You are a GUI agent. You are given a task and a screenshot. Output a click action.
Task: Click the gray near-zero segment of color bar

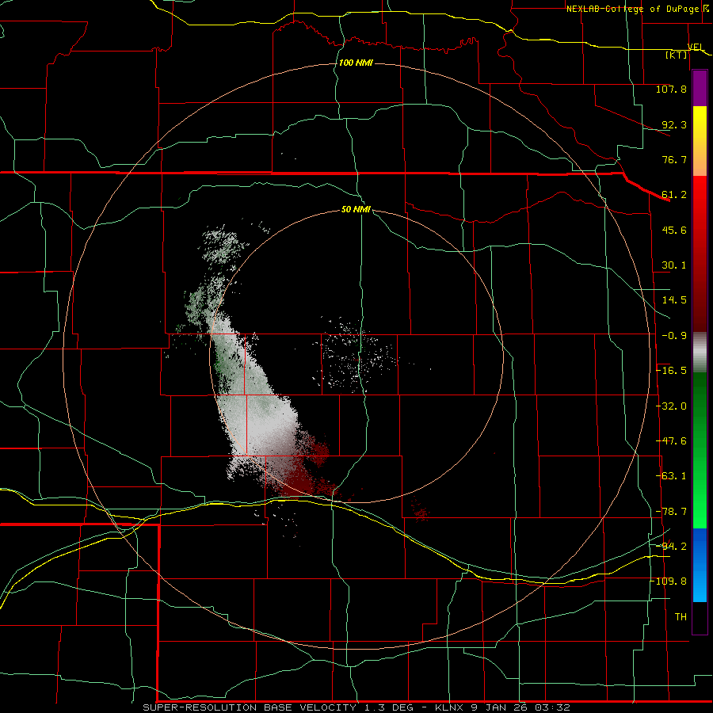[x=700, y=353]
